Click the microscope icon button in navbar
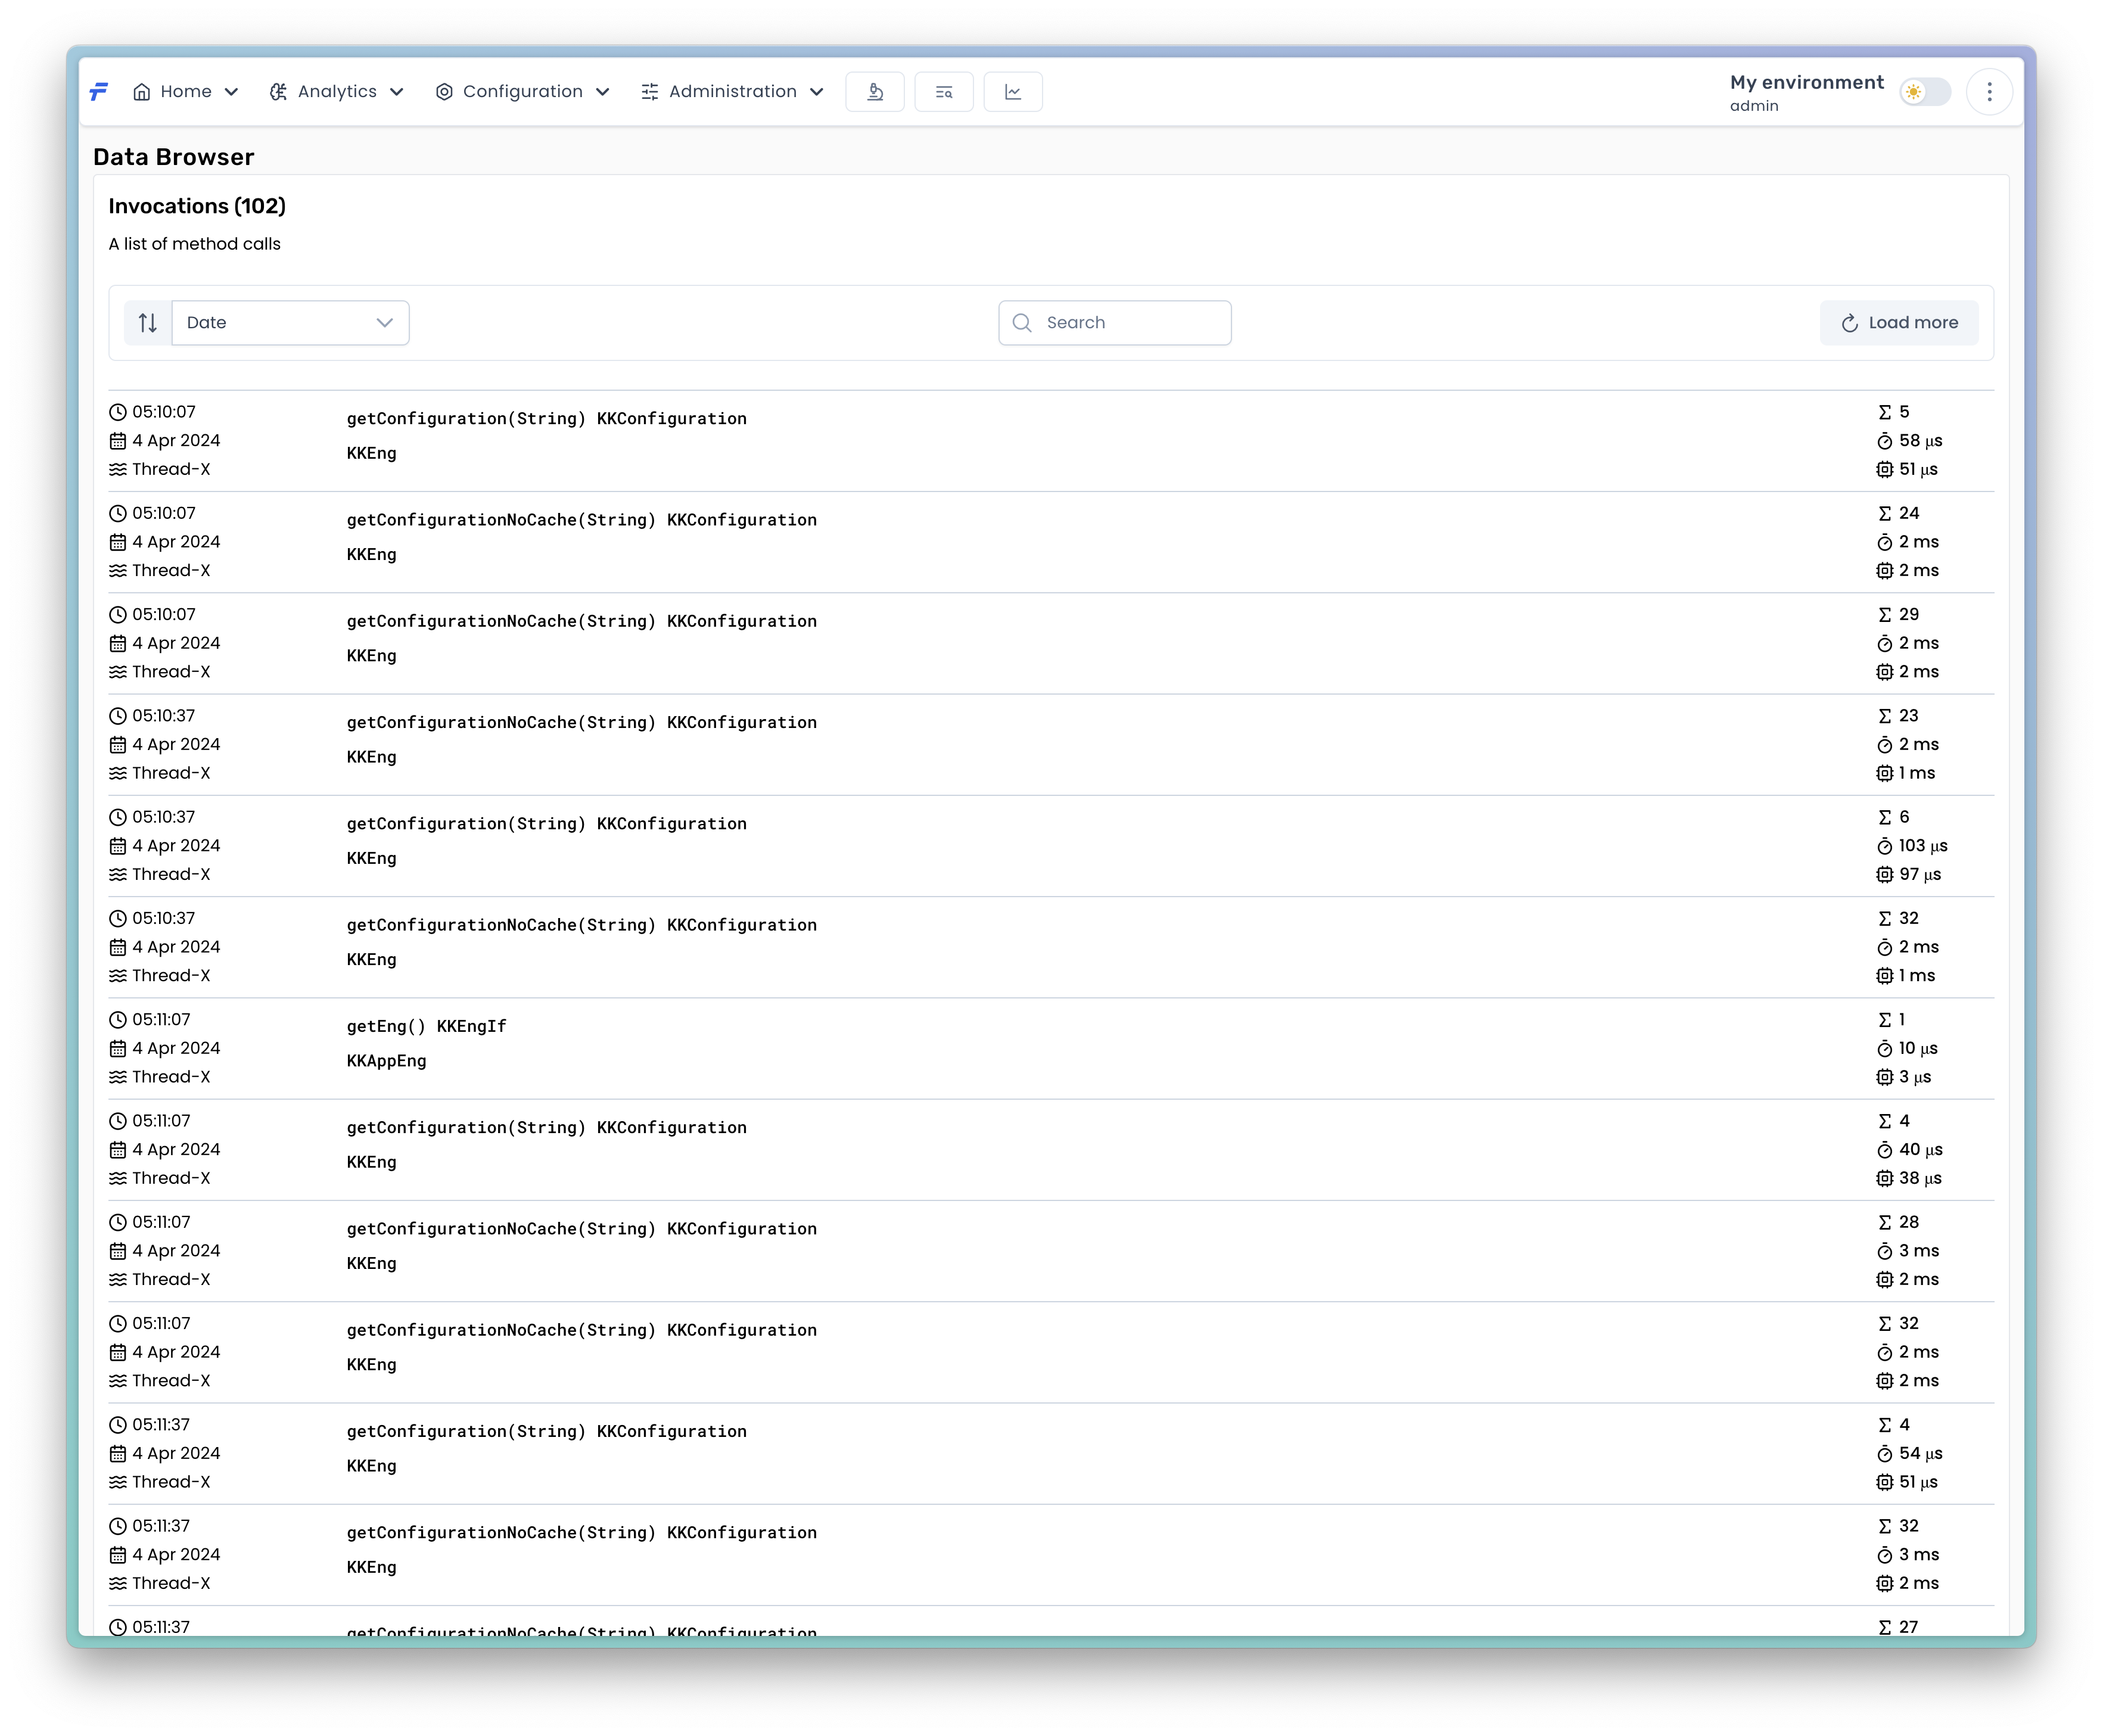The width and height of the screenshot is (2103, 1736). click(875, 92)
